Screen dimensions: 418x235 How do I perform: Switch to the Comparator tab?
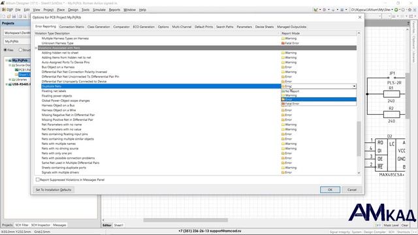point(121,27)
